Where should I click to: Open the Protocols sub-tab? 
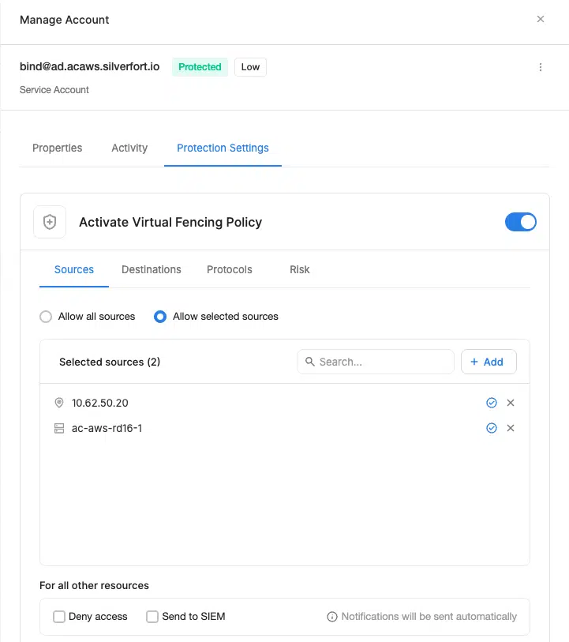click(x=230, y=269)
